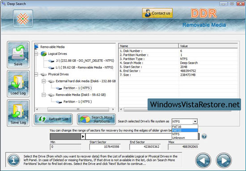Open the Load Log folder icon
Viewport: 246px width, 171px height.
[18, 83]
